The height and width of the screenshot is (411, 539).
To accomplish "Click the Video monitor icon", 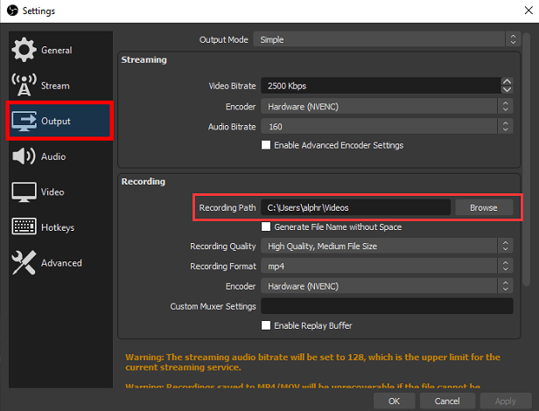I will [24, 192].
